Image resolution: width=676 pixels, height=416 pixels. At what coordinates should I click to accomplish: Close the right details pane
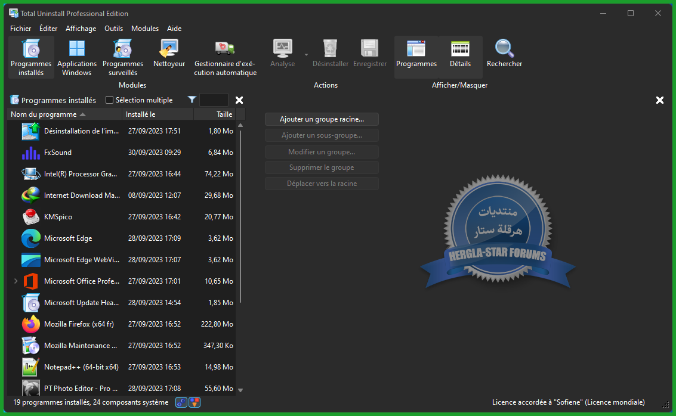pos(660,100)
